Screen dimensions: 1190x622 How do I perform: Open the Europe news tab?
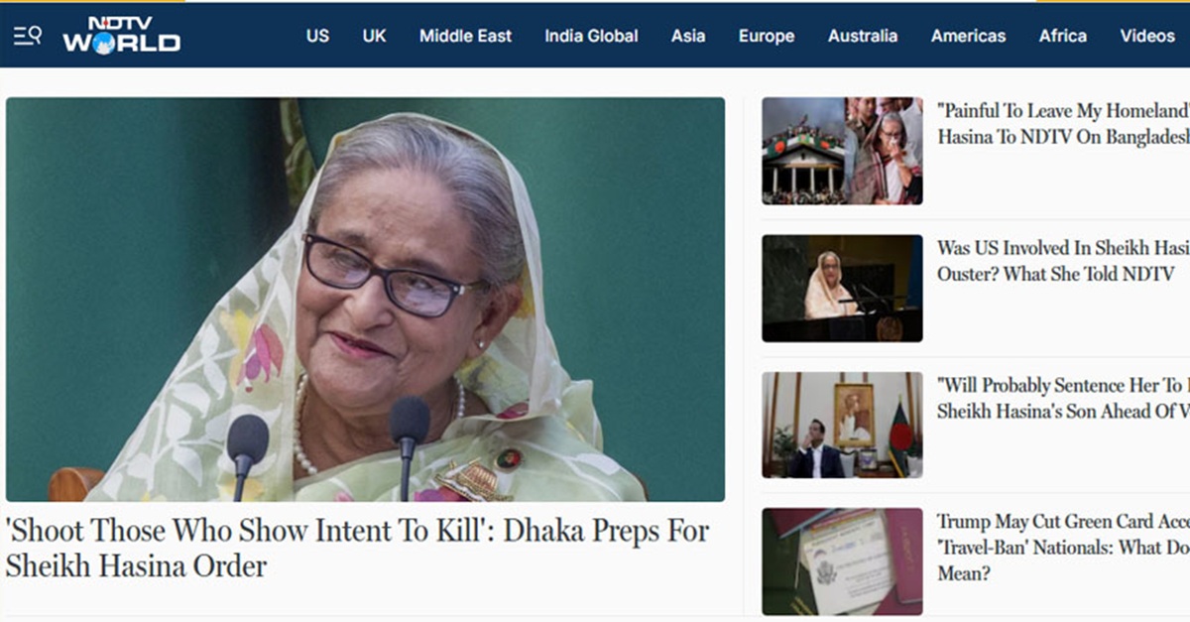767,36
